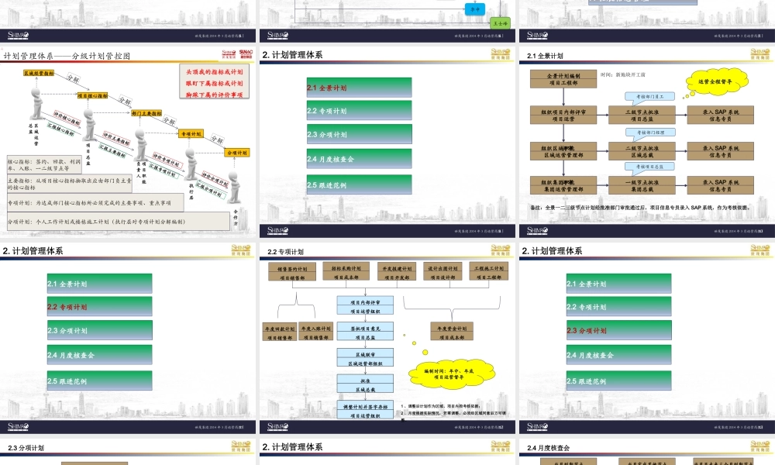
Task: Click the SHIMAO logo on 2.1 全景计划 slide
Action: coord(759,54)
